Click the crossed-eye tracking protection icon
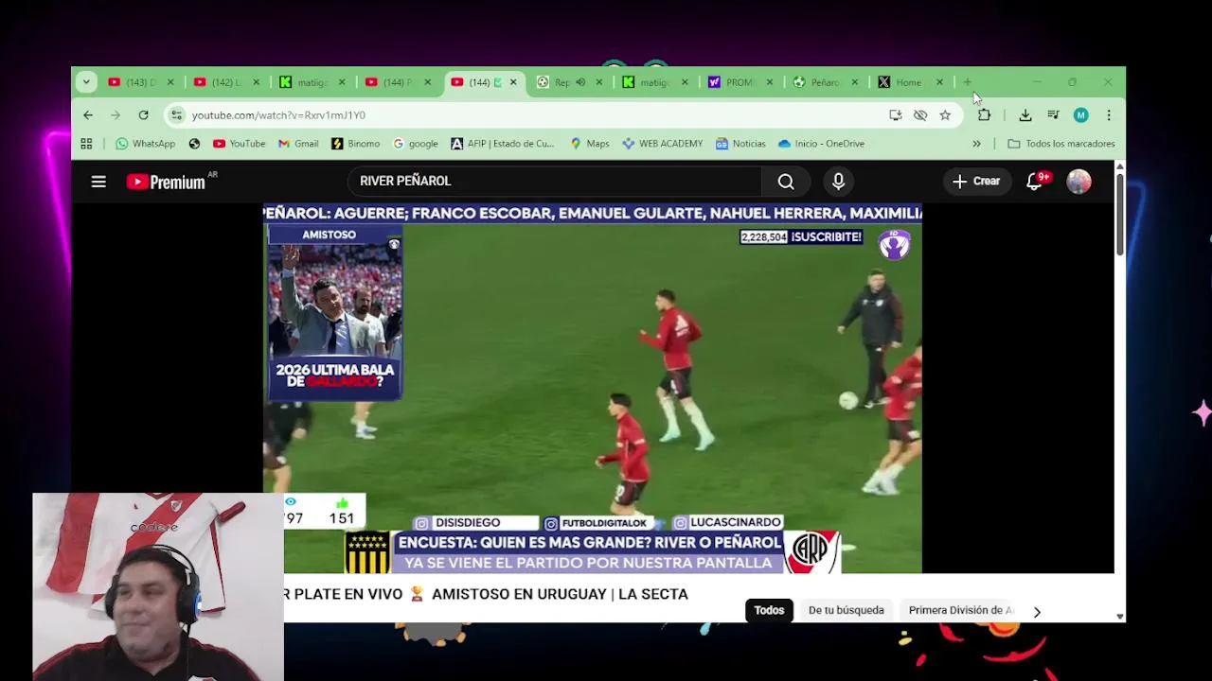Viewport: 1212px width, 681px height. (x=919, y=115)
